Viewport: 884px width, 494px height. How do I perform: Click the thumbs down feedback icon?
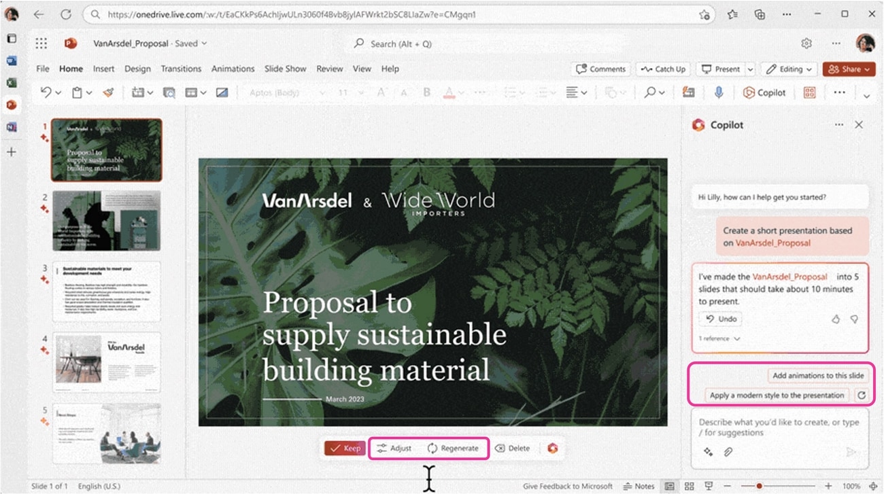854,319
